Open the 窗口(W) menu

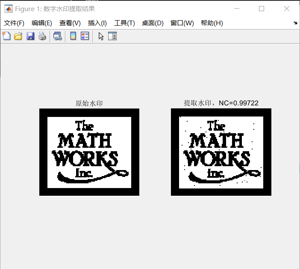coord(182,23)
